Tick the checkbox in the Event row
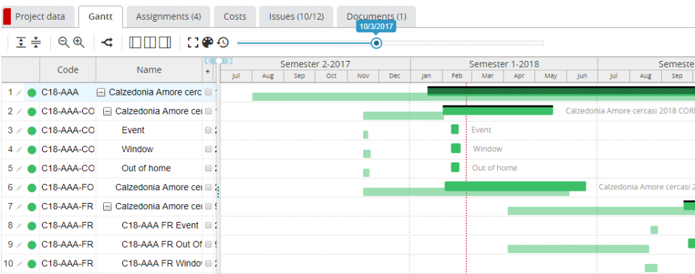Image resolution: width=695 pixels, height=274 pixels. [208, 130]
